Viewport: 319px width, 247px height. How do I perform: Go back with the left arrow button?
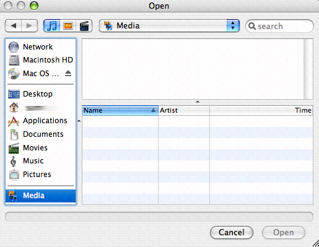13,26
